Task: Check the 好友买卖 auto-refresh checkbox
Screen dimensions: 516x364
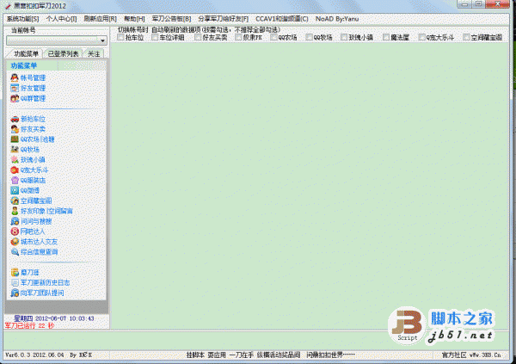Action: click(198, 37)
